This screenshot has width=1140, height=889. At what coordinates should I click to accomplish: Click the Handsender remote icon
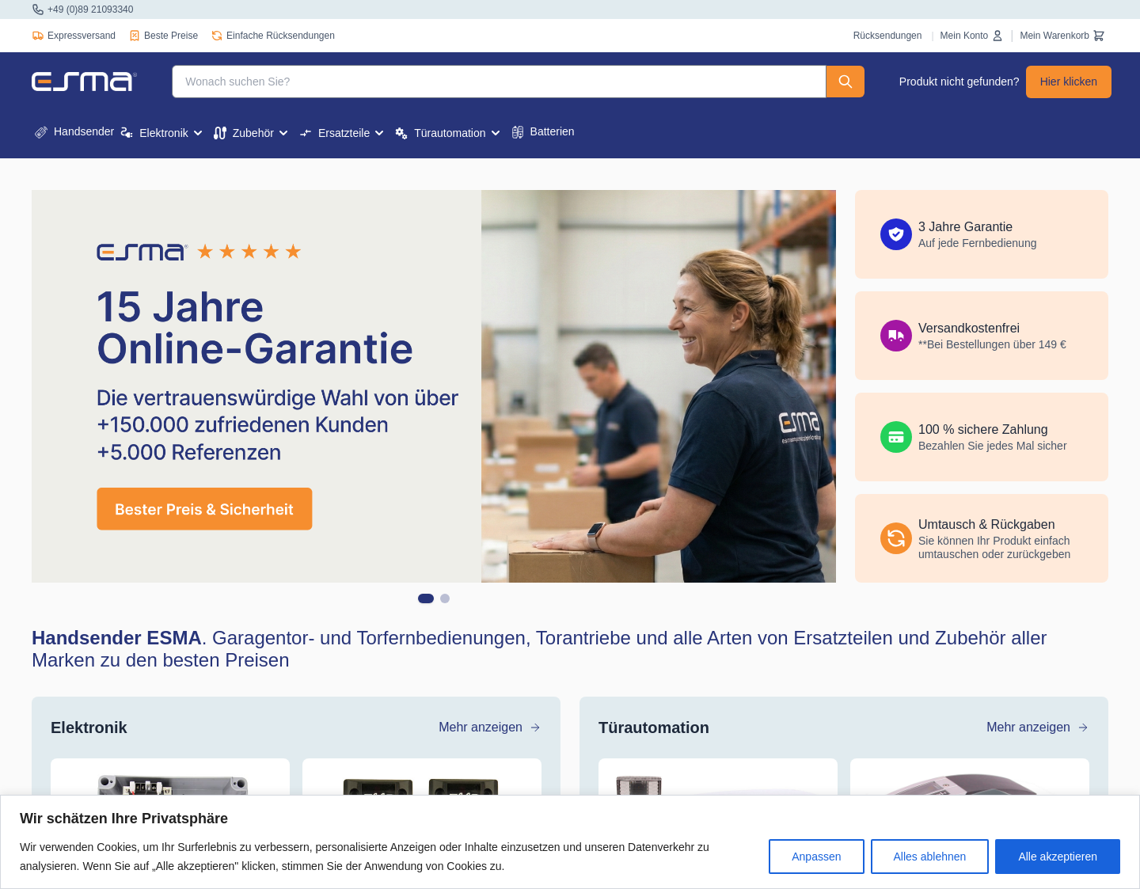tap(41, 132)
